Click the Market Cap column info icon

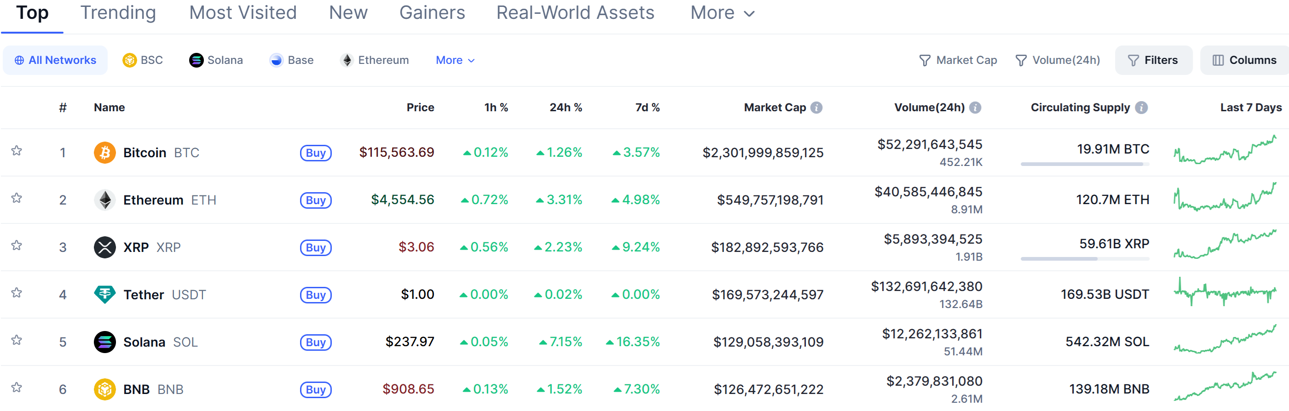click(816, 108)
